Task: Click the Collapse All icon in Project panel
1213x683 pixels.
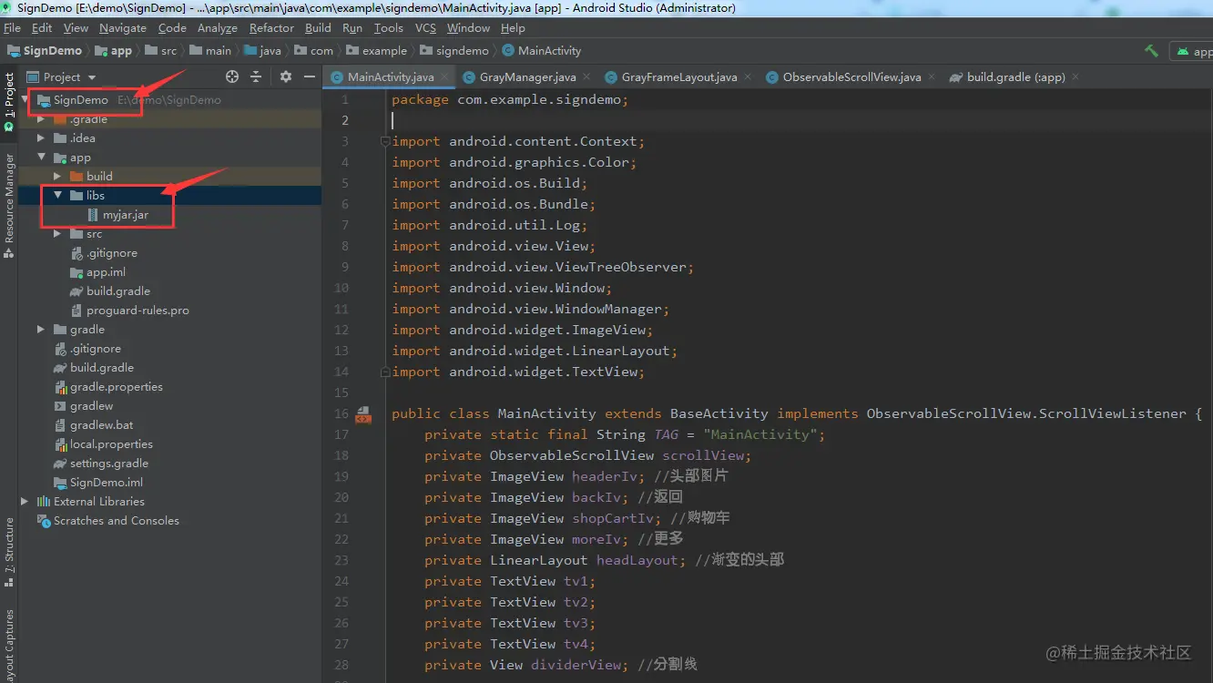Action: [257, 77]
